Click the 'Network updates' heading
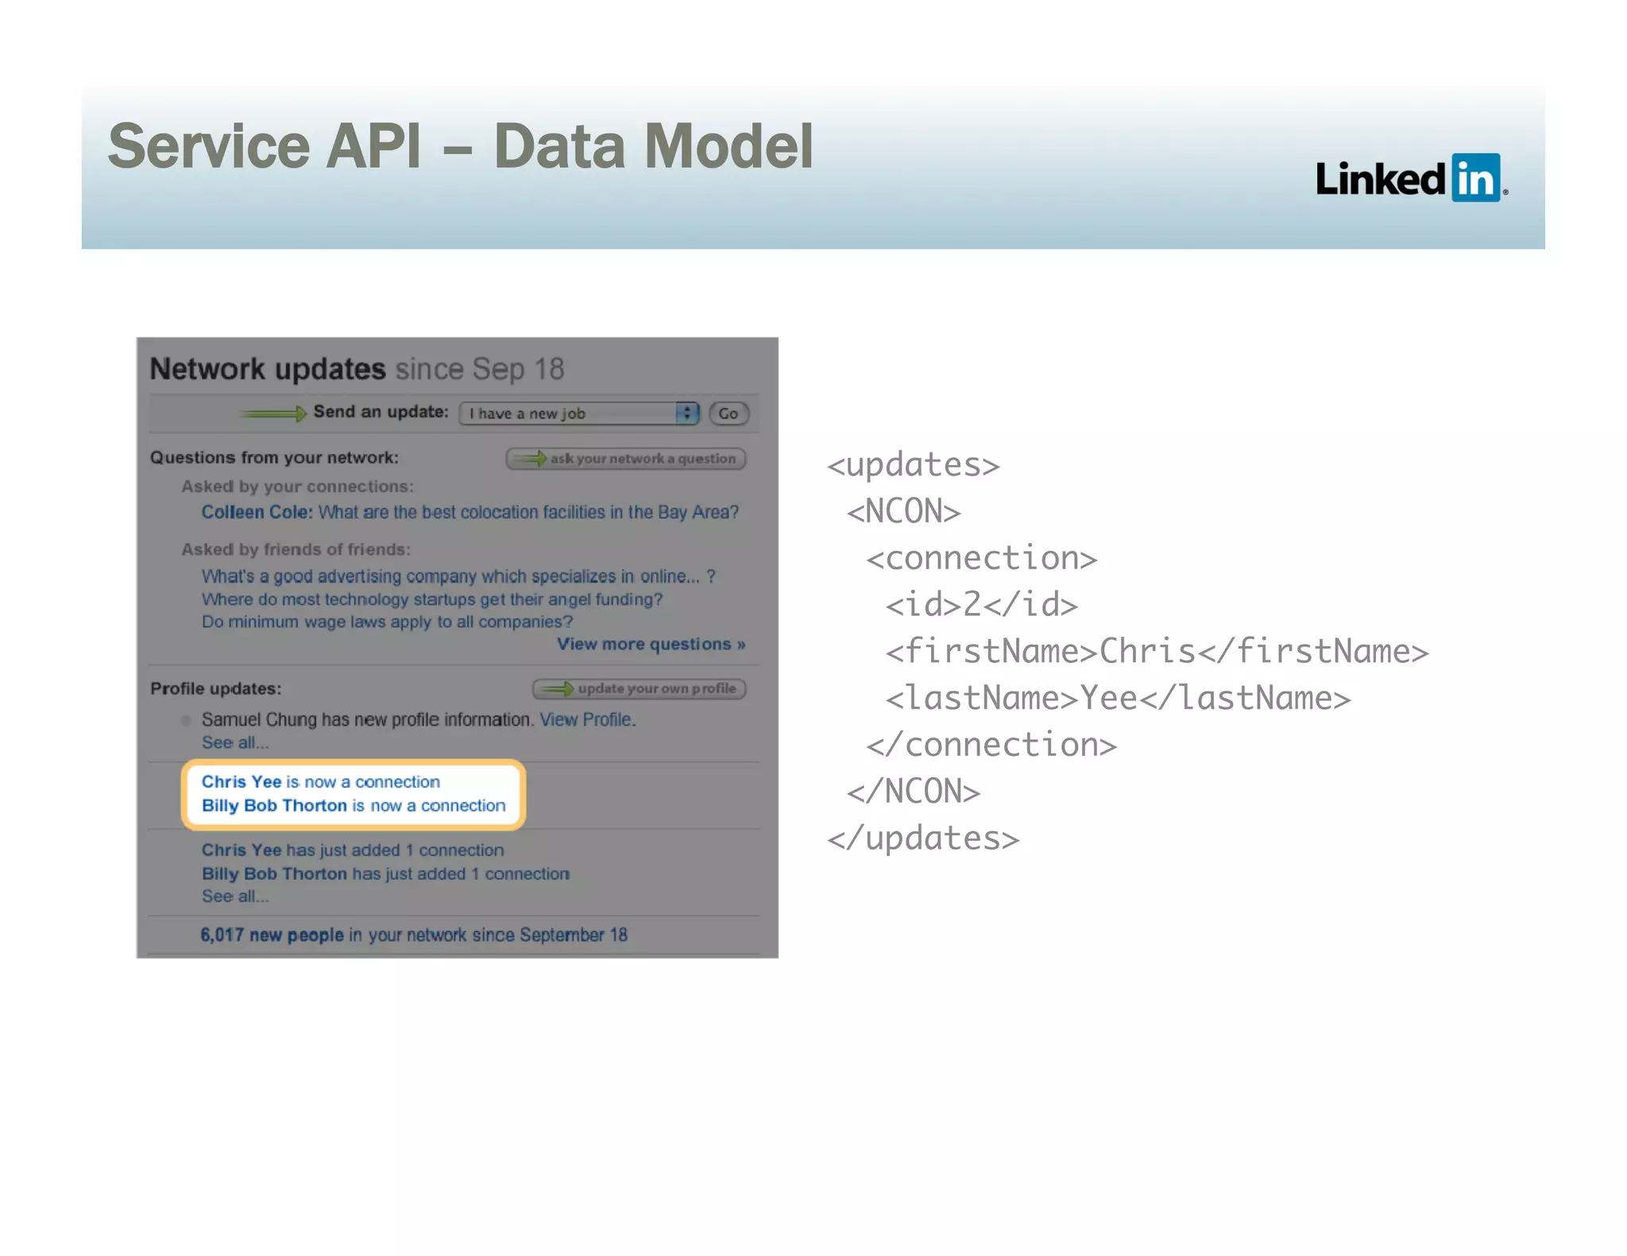 pos(268,369)
